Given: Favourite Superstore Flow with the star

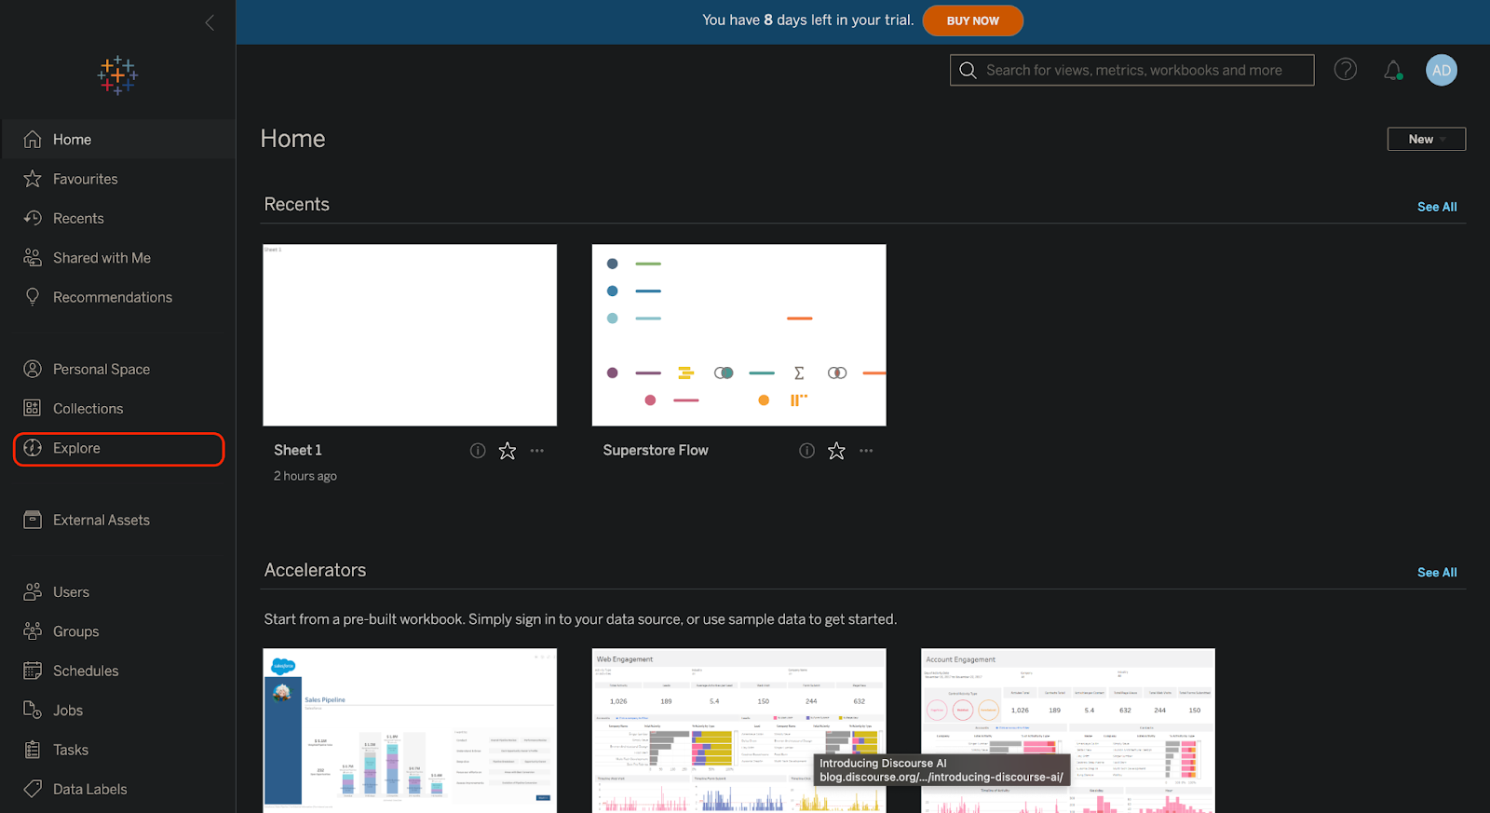Looking at the screenshot, I should (836, 451).
